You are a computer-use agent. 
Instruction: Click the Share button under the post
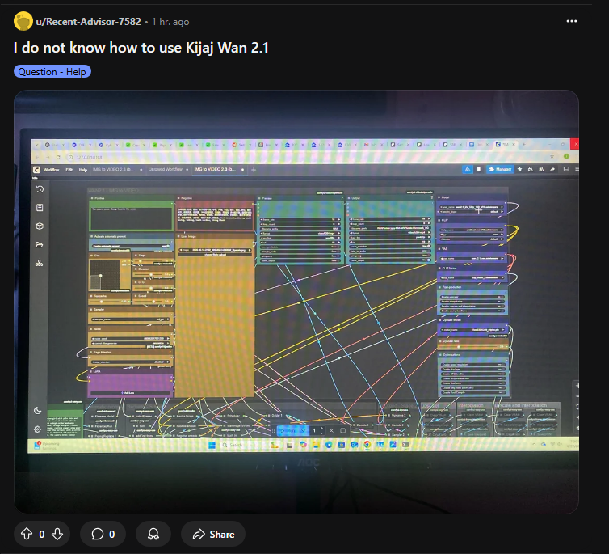(213, 534)
